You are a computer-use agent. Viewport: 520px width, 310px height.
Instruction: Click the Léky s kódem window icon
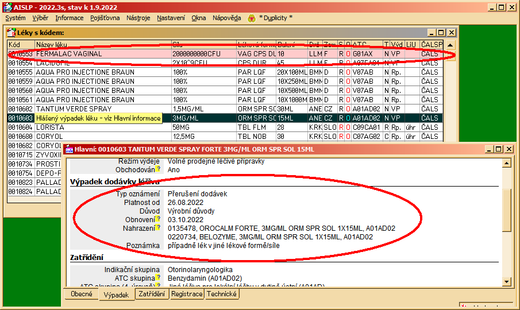[11, 33]
